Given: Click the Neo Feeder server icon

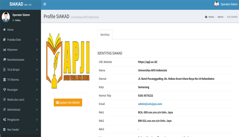Looking at the screenshot, I should pyautogui.click(x=4, y=129).
